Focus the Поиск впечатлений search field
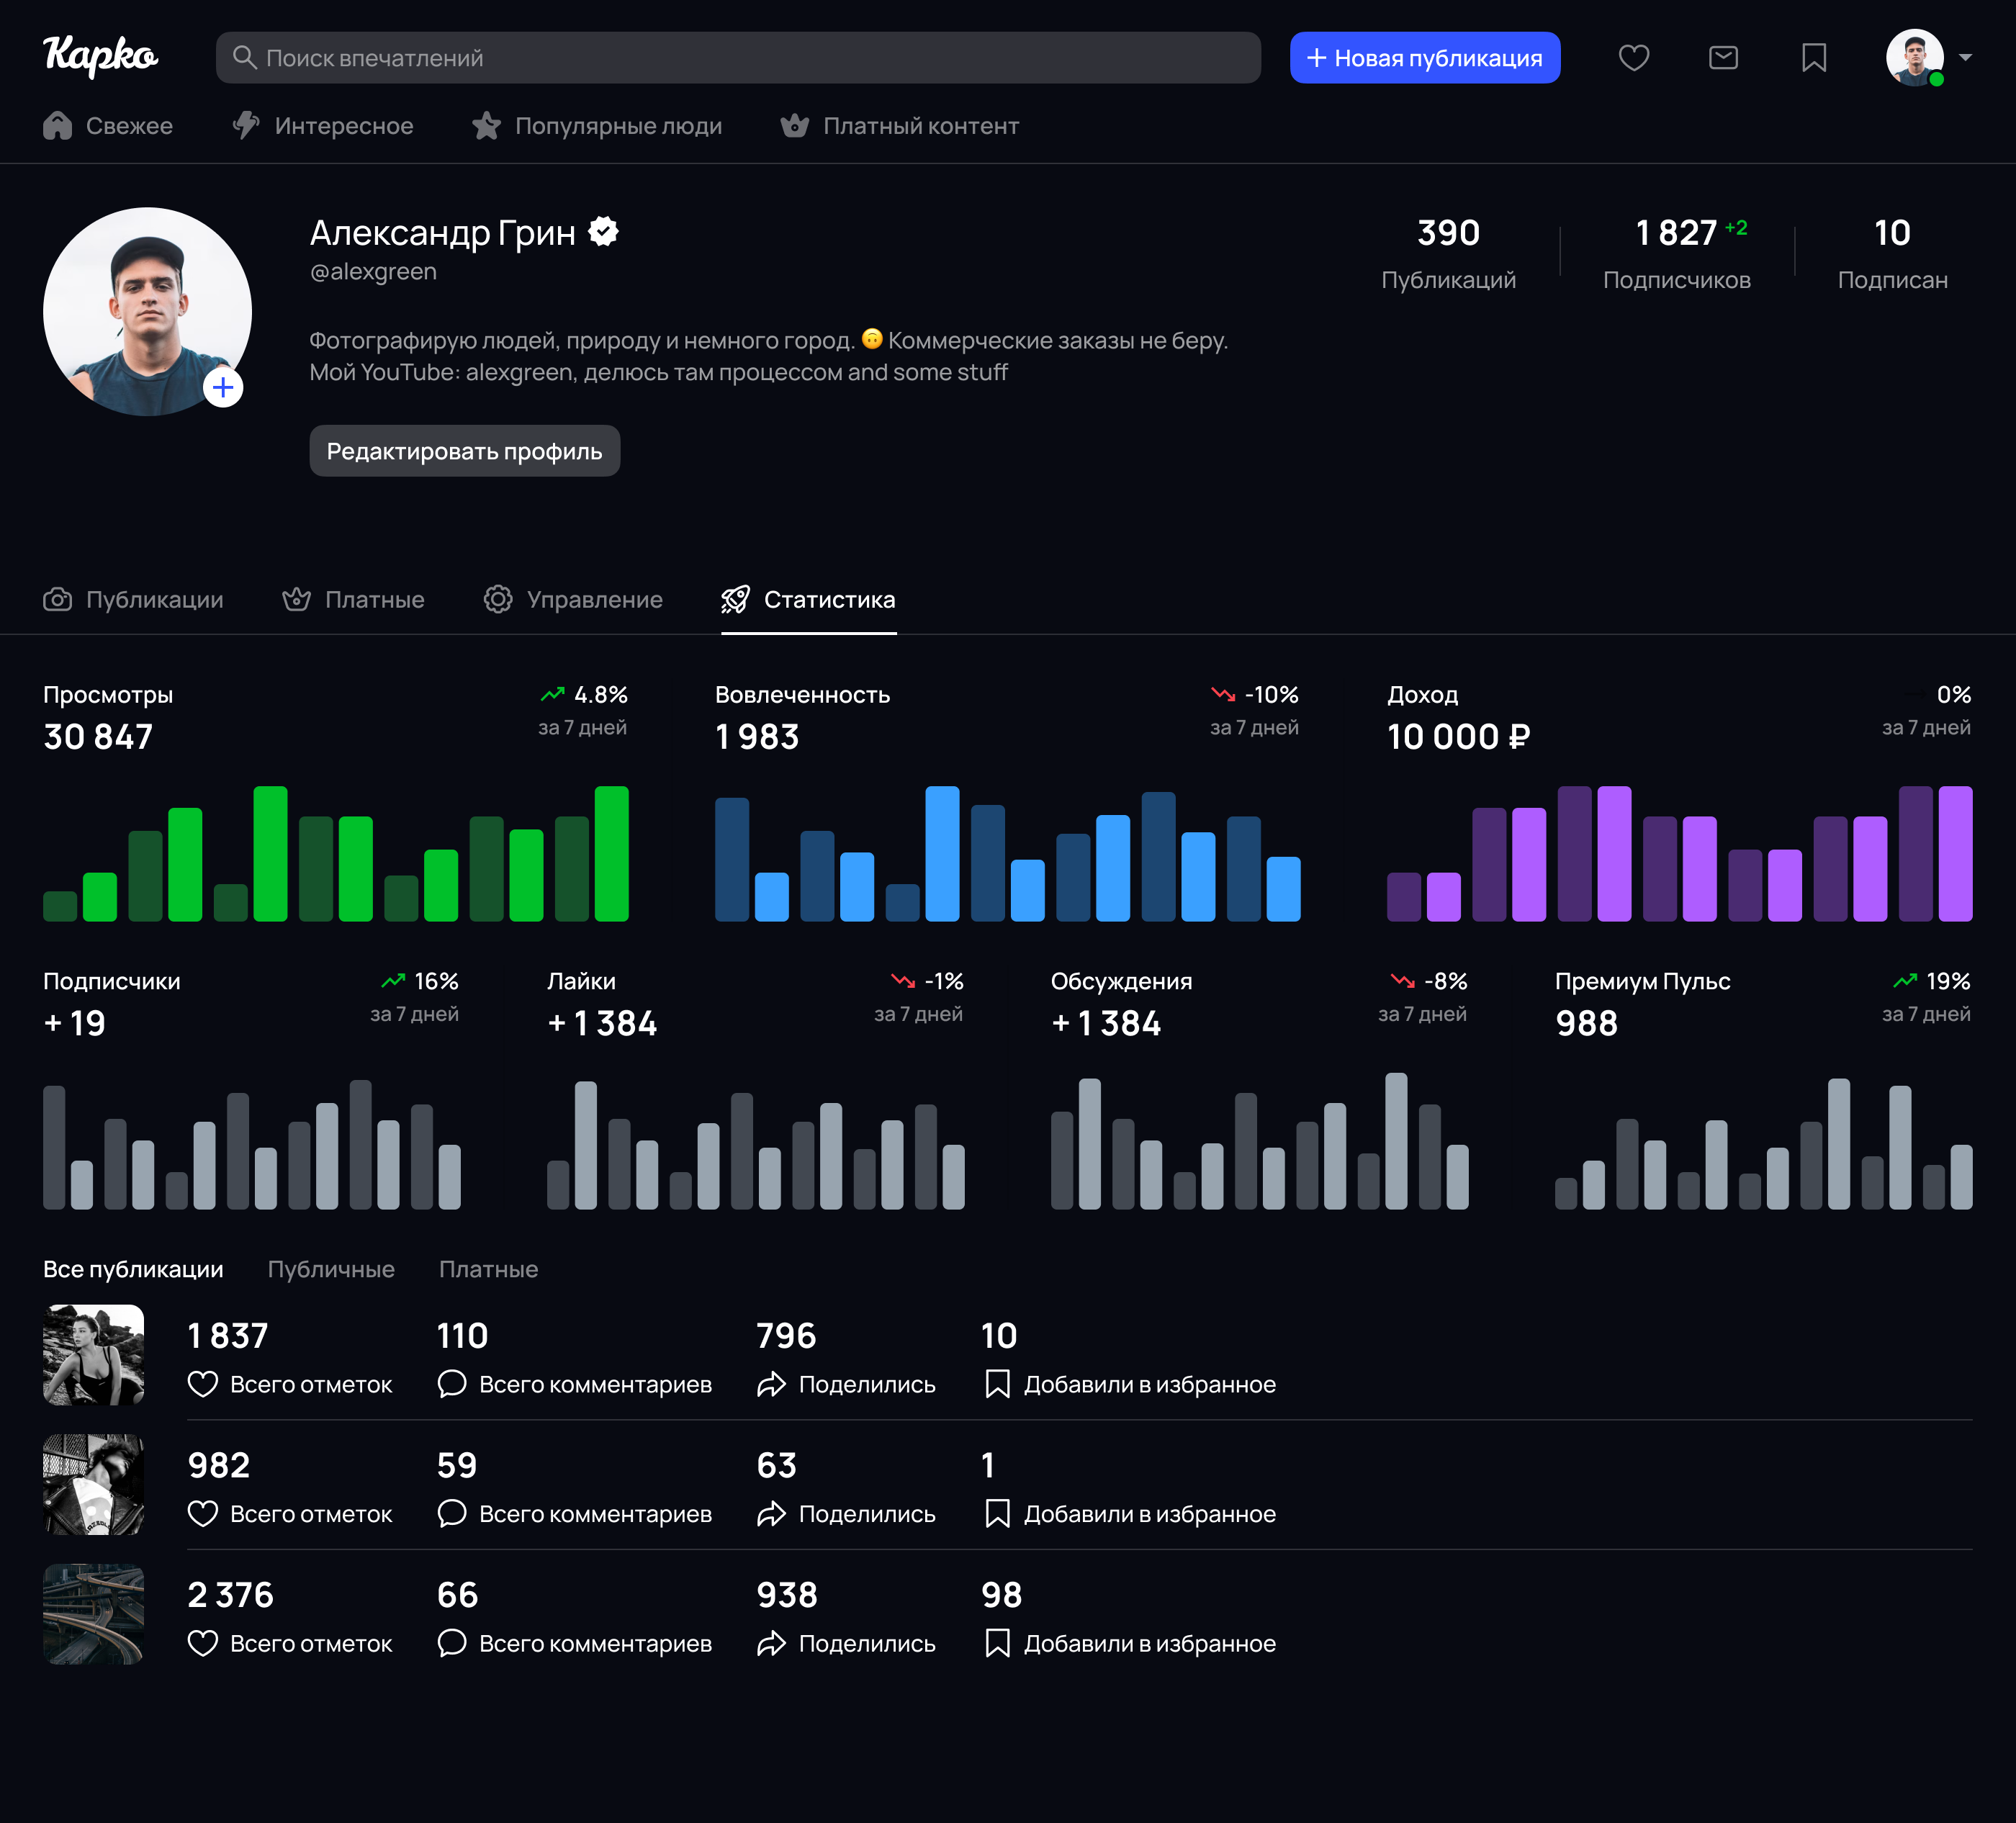Screen dimensions: 2016x1823 pyautogui.click(x=738, y=58)
